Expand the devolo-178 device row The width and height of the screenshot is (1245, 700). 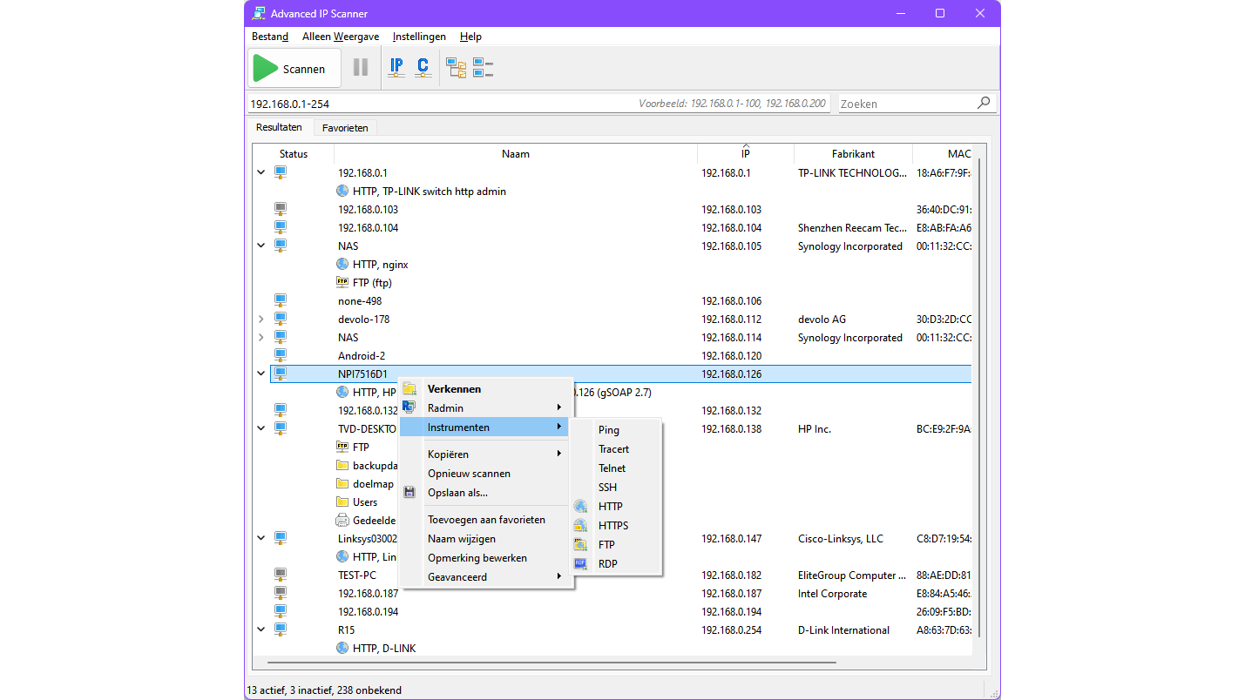[261, 320]
